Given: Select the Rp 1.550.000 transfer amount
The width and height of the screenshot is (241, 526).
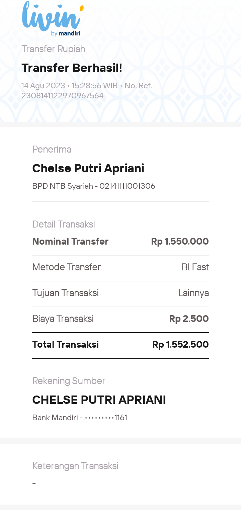Looking at the screenshot, I should coord(180,241).
